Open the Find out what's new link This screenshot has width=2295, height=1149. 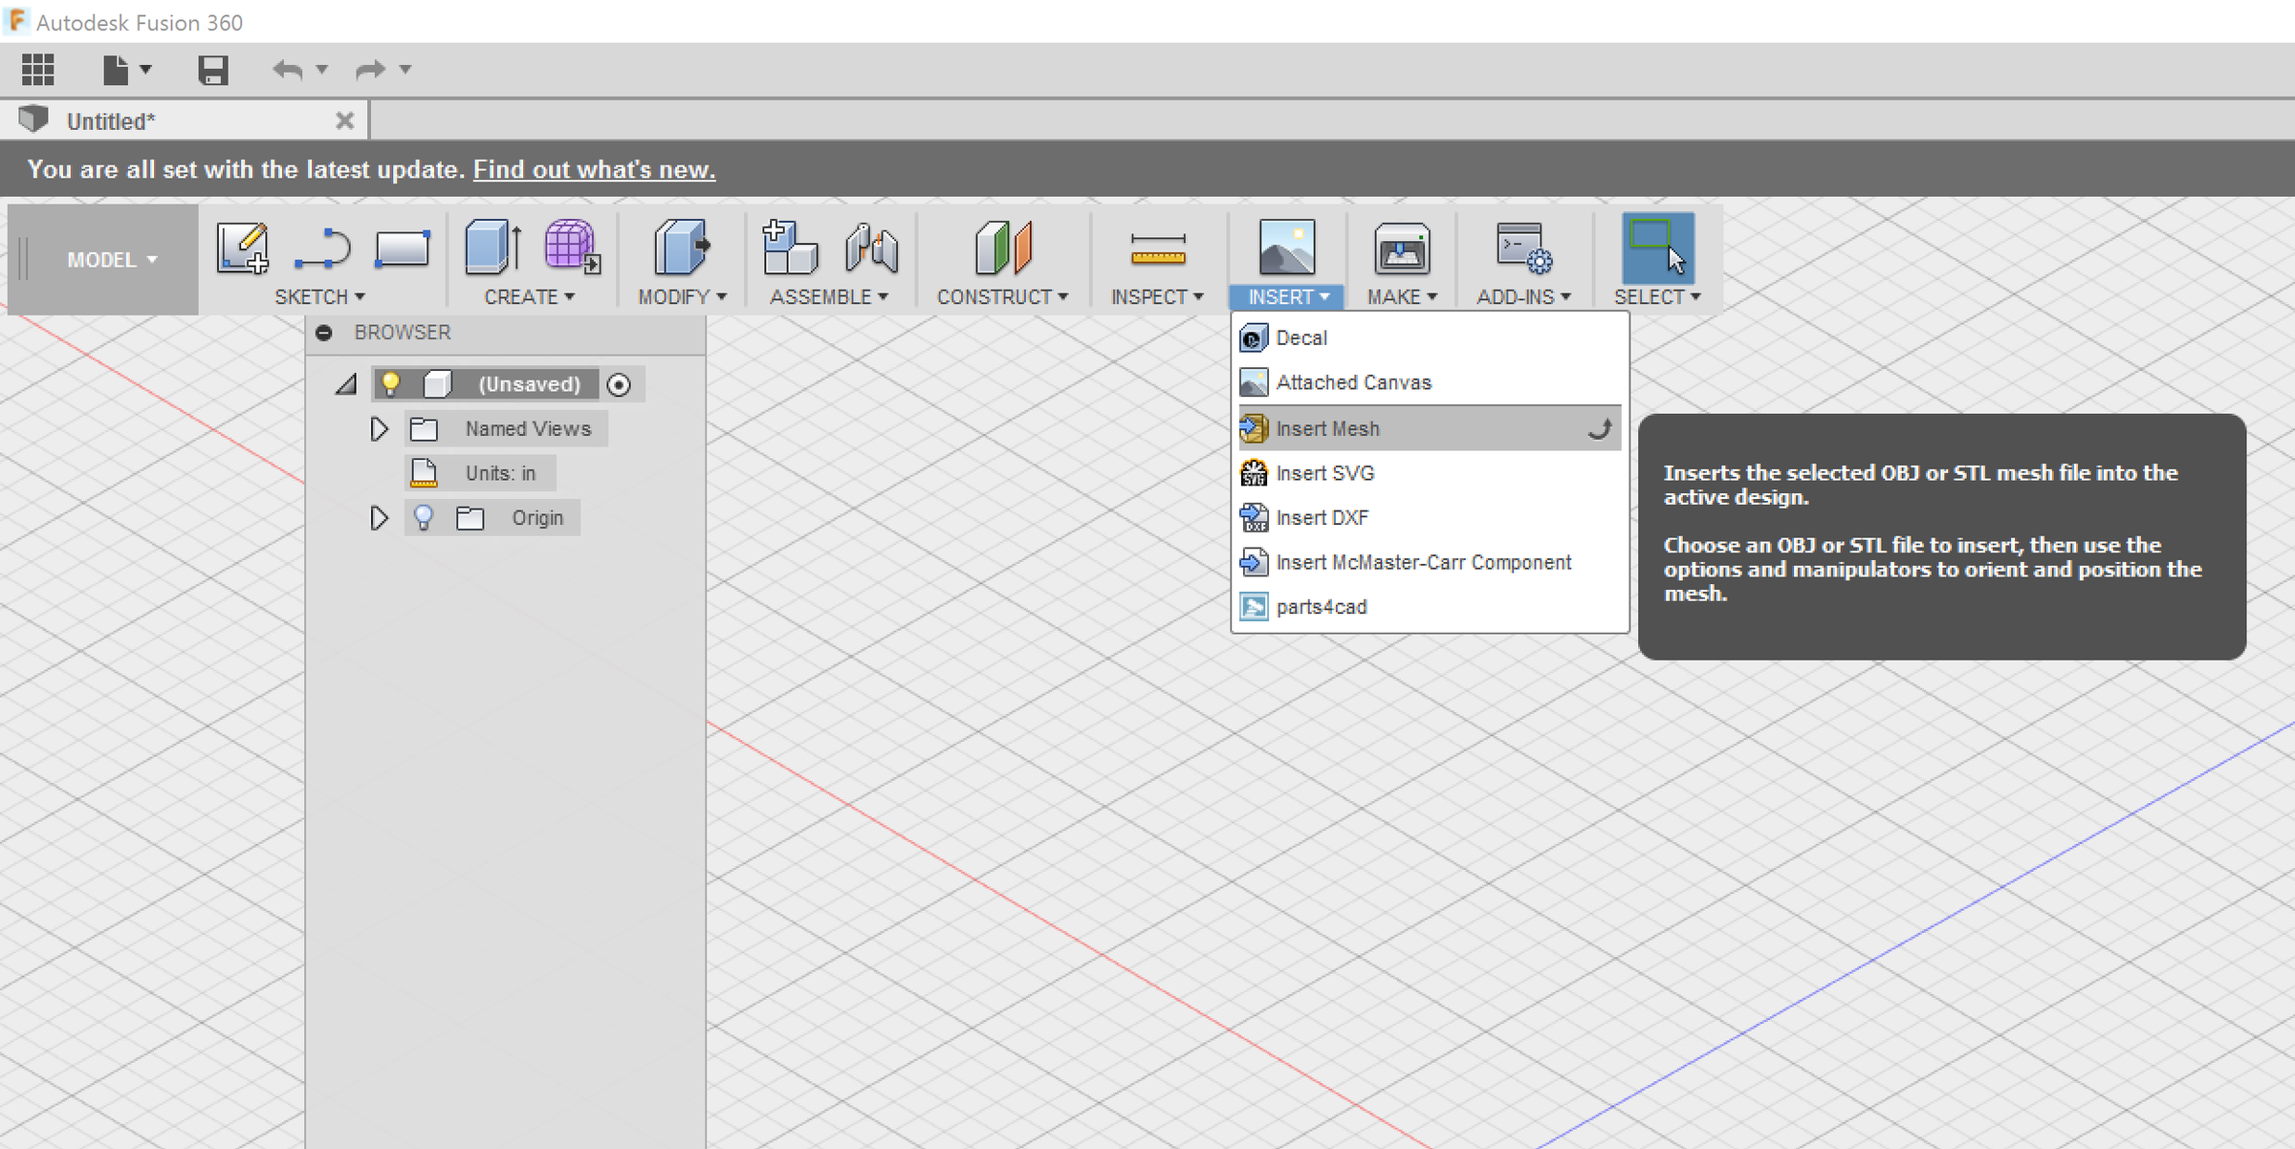[594, 169]
